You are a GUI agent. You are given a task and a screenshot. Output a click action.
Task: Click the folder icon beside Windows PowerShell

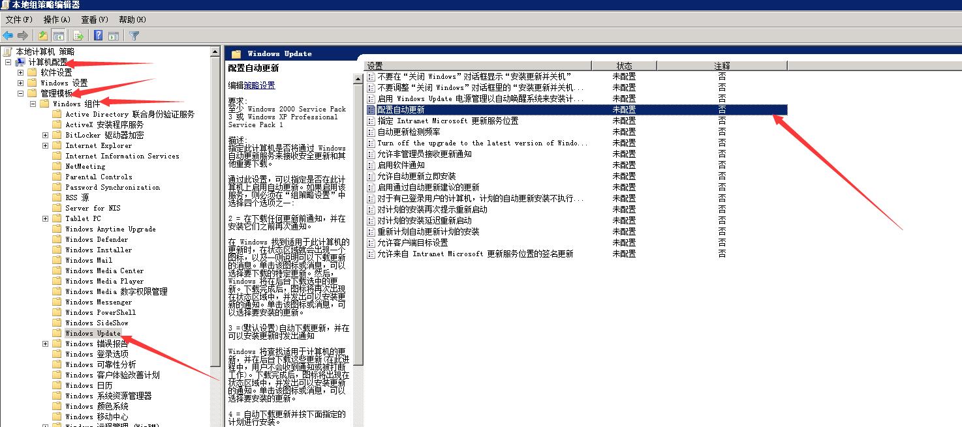(57, 312)
